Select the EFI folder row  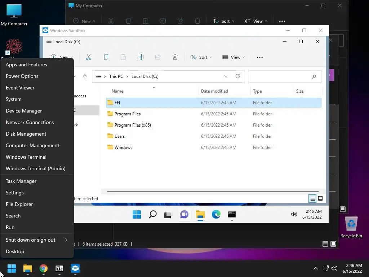(x=214, y=102)
